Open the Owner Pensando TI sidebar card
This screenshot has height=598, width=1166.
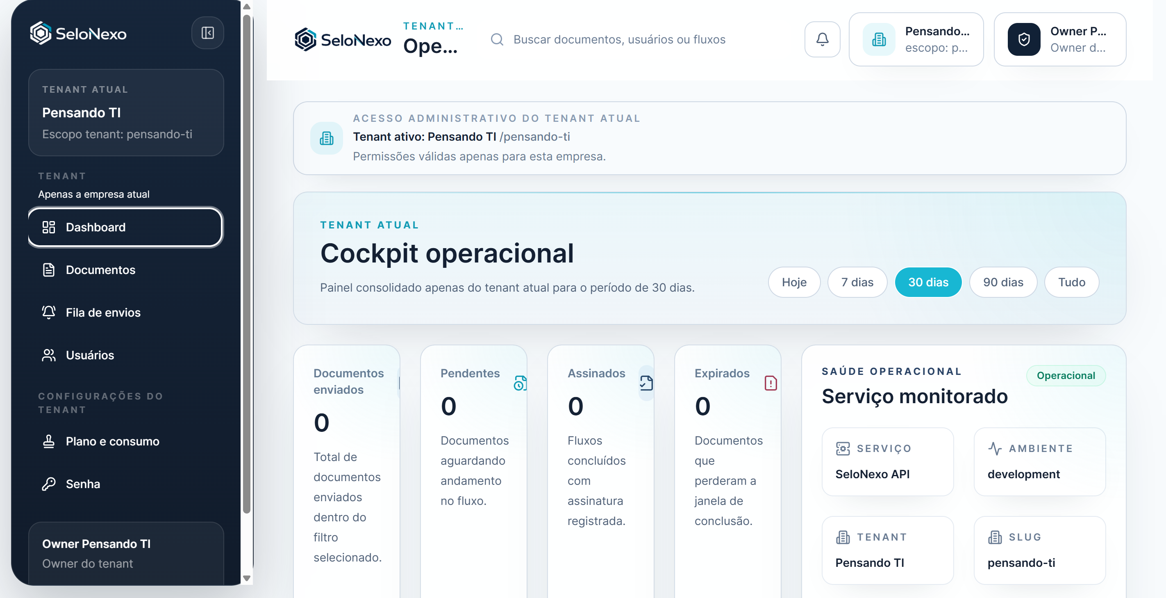click(126, 554)
